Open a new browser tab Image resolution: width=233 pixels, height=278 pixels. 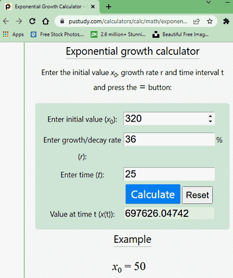pyautogui.click(x=109, y=7)
